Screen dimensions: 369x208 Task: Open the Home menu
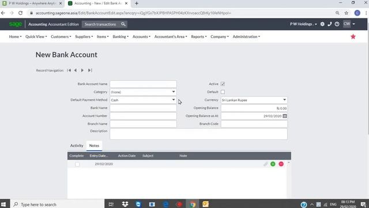point(15,36)
